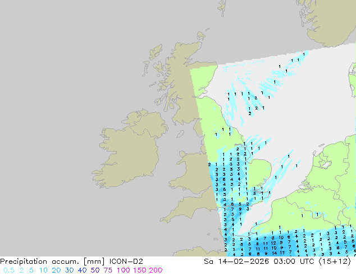Click the 'Sa 14-02-2026' date text
Image resolution: width=356 pixels, height=275 pixels.
[236, 262]
